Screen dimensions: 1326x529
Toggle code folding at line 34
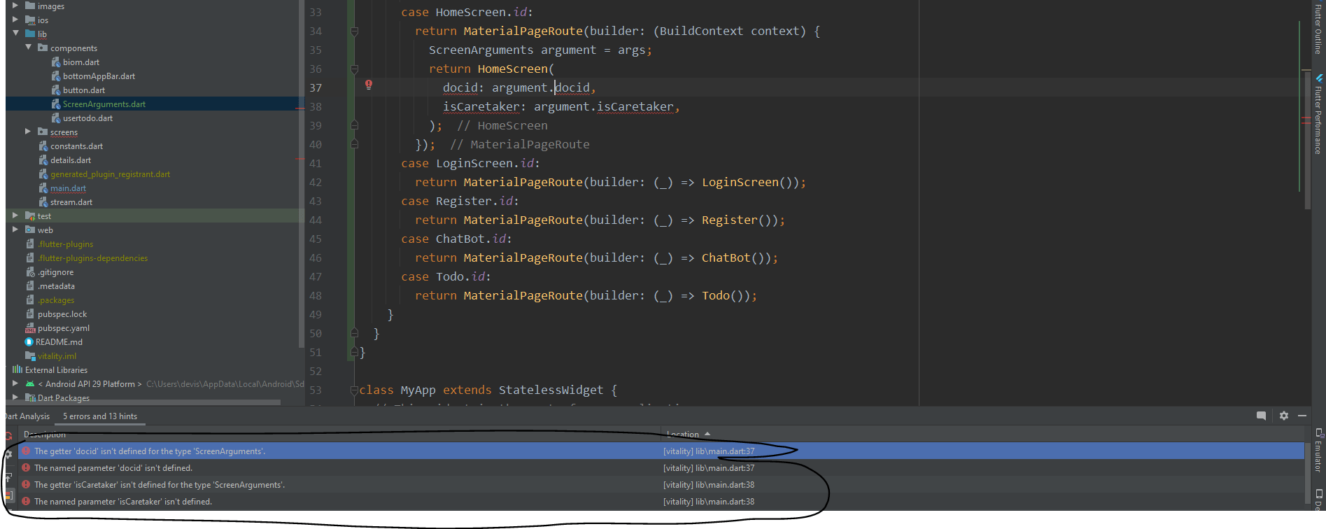coord(354,31)
